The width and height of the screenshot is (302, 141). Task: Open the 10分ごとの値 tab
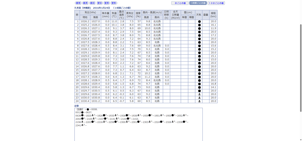(216, 3)
